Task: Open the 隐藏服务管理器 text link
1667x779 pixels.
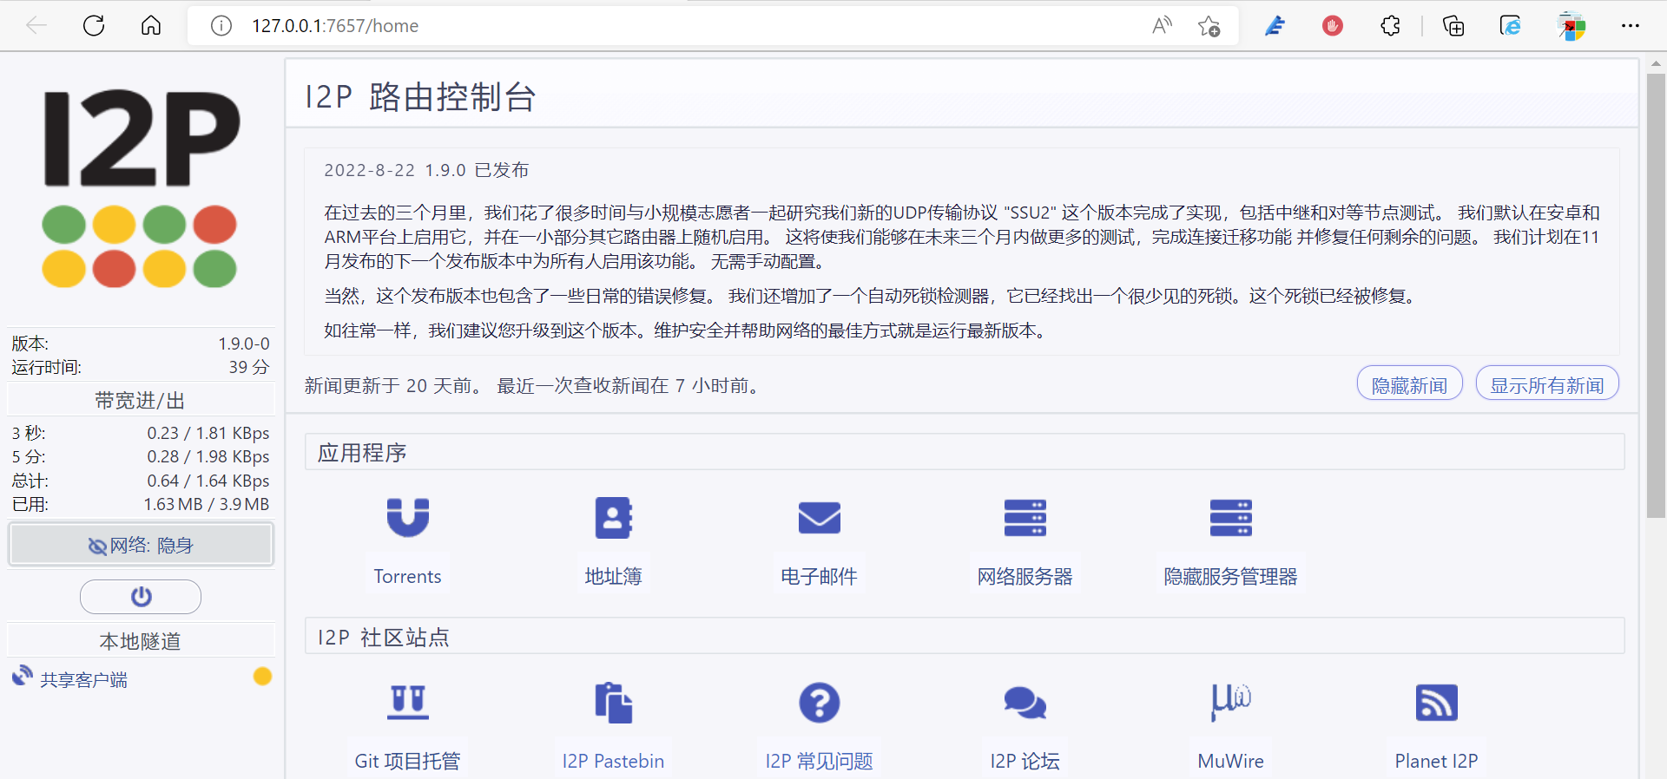Action: 1230,576
